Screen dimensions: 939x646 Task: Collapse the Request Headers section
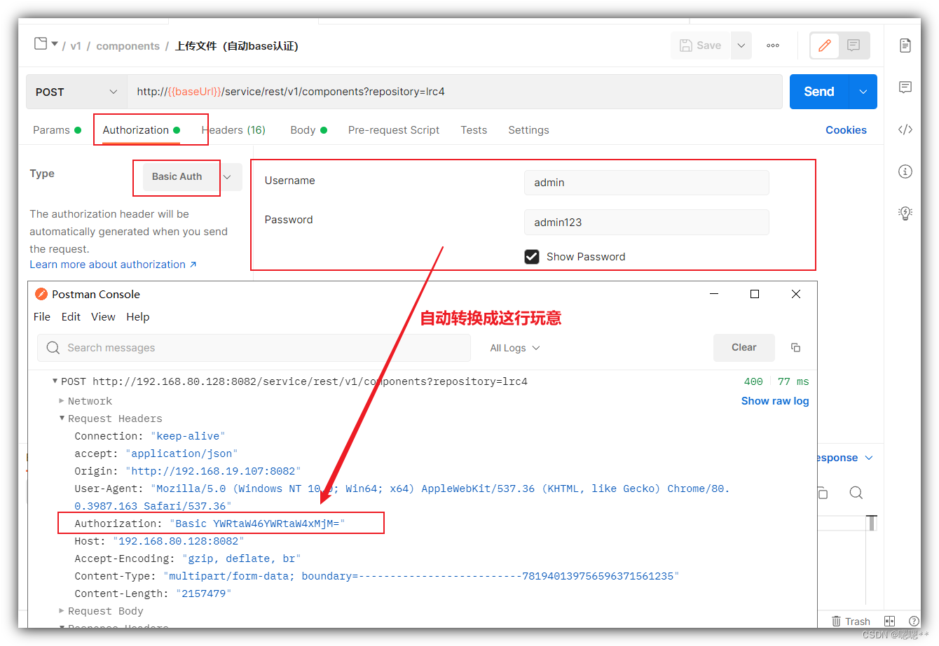pyautogui.click(x=62, y=419)
